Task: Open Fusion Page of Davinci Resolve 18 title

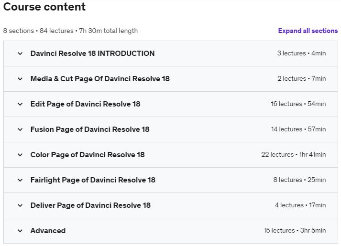Action: tap(90, 129)
